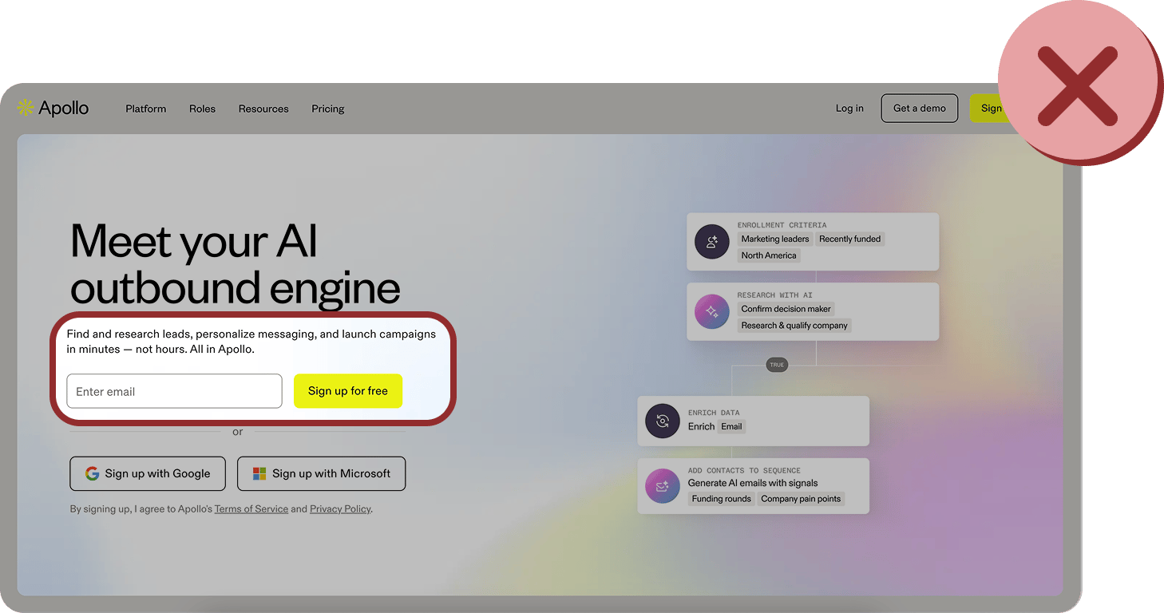Click the Meet your AI outbound engine heading
This screenshot has width=1164, height=613.
[236, 264]
